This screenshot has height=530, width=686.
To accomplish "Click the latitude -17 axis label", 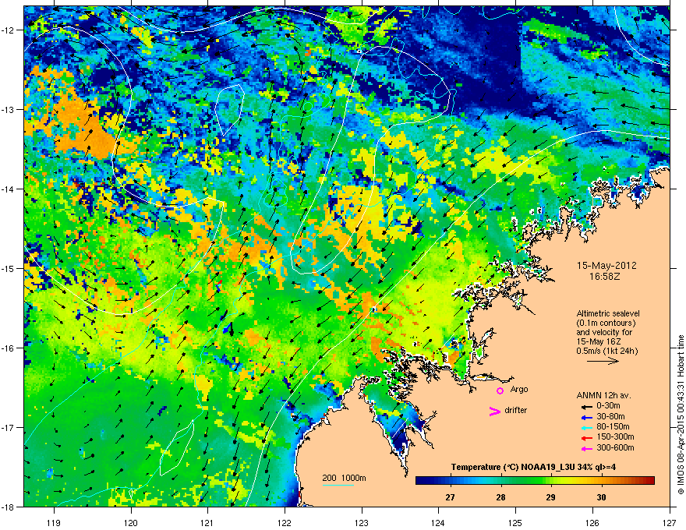I will 9,427.
